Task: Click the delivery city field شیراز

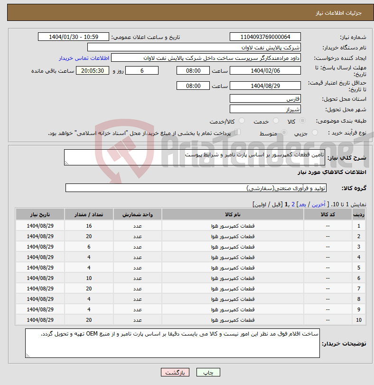Action: (x=265, y=109)
